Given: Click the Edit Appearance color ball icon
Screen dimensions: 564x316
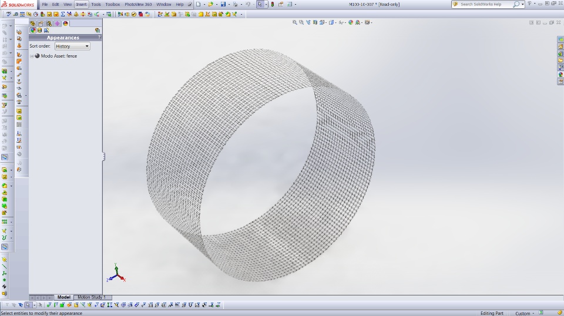Looking at the screenshot, I should 351,22.
